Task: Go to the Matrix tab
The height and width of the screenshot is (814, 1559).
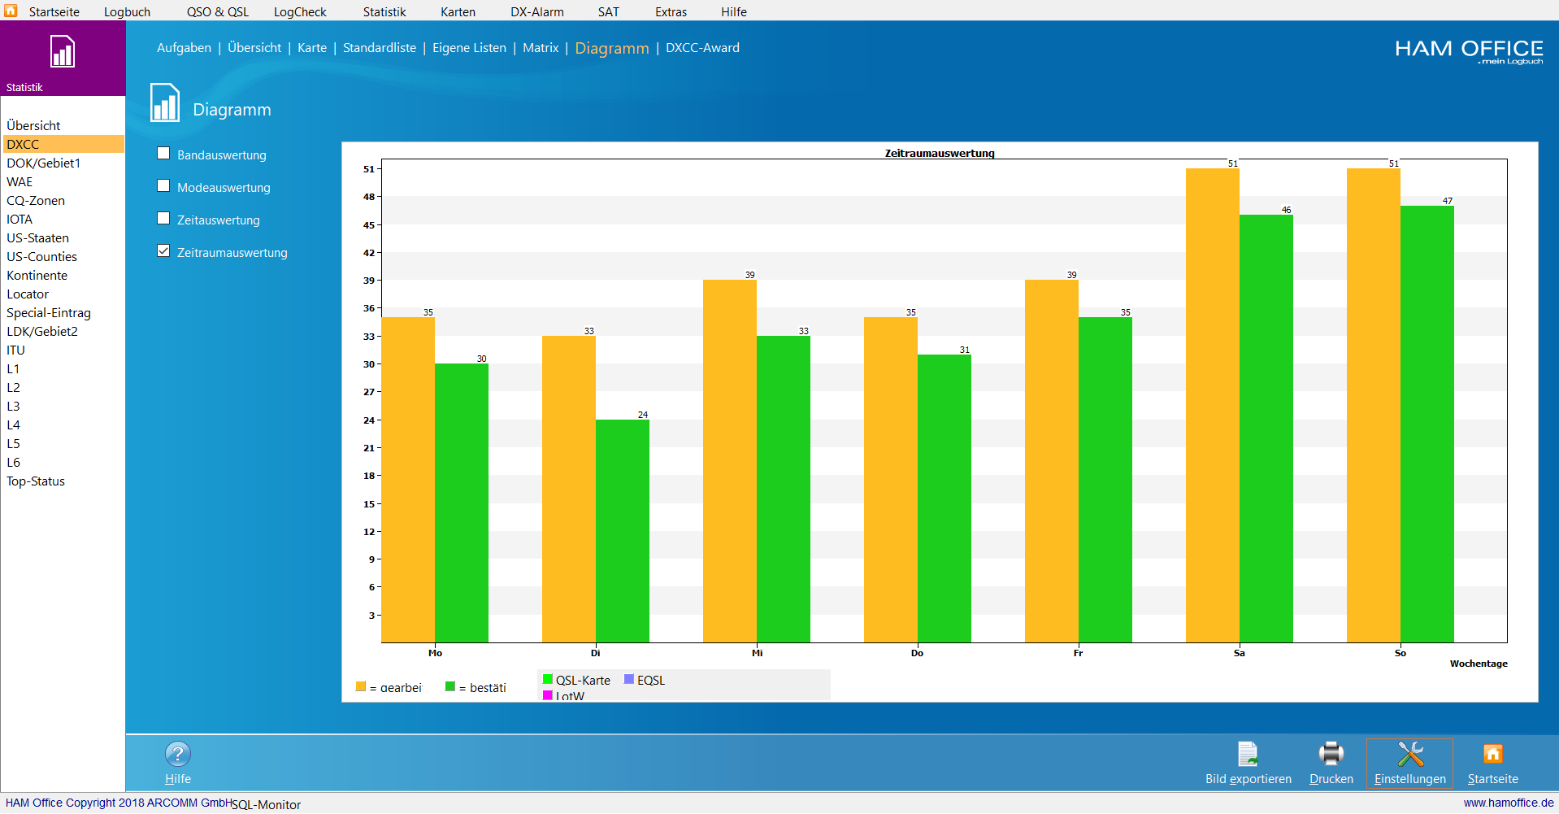Action: [541, 48]
